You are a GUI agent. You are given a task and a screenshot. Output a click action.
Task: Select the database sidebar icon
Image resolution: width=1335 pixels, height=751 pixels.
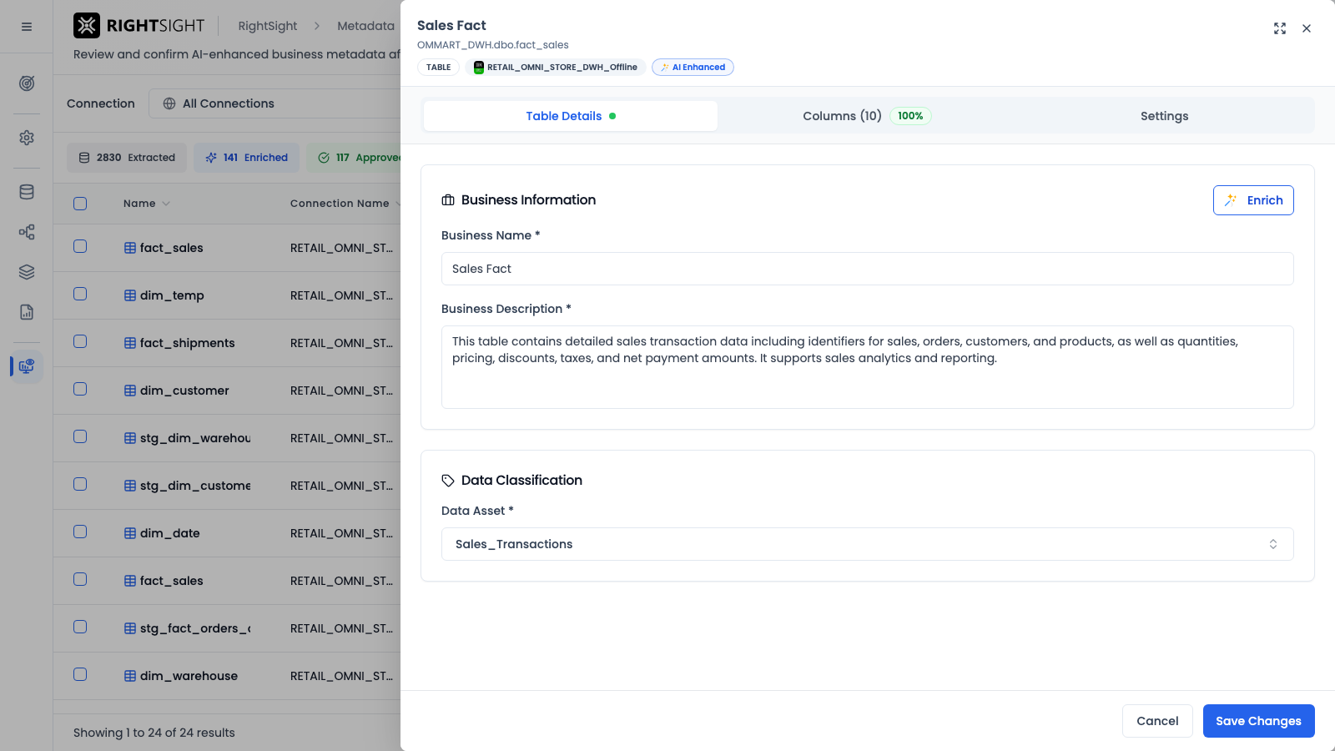point(27,192)
